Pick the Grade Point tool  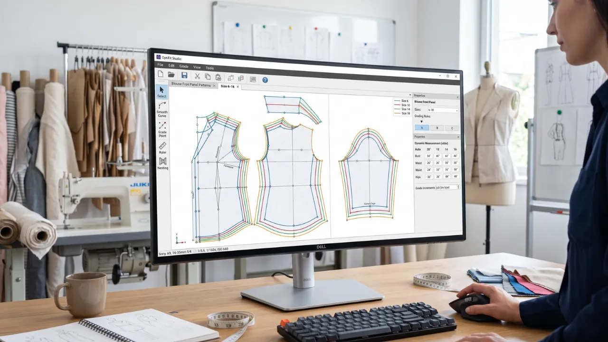coord(162,128)
